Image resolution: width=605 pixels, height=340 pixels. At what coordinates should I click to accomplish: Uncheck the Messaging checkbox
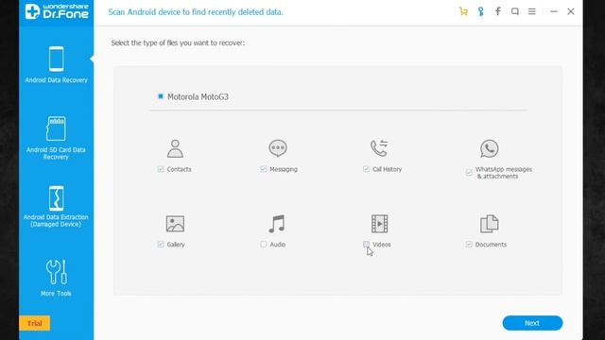pos(263,169)
